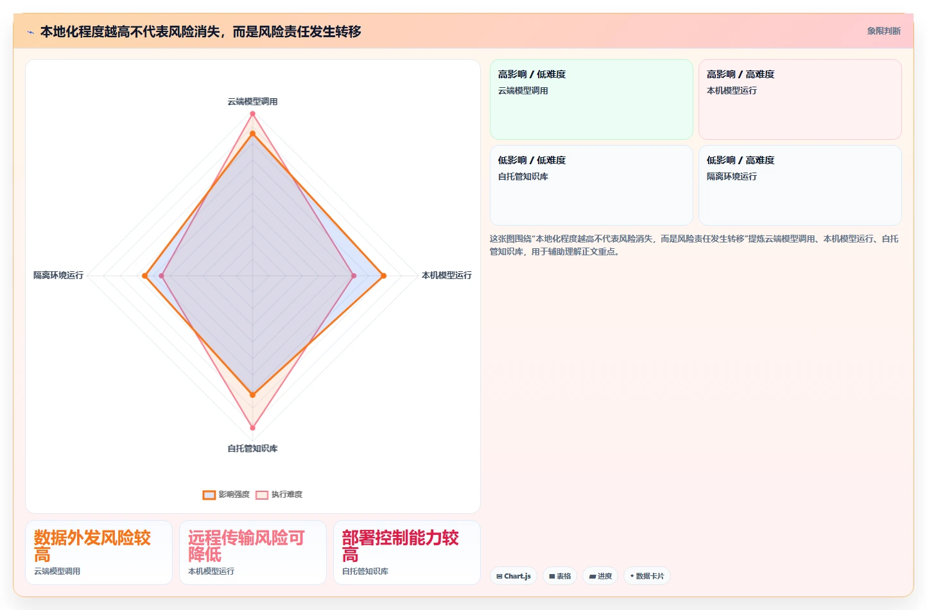Image resolution: width=927 pixels, height=610 pixels.
Task: Click the orange data point at 云端模型调用 axis
Action: coord(252,133)
